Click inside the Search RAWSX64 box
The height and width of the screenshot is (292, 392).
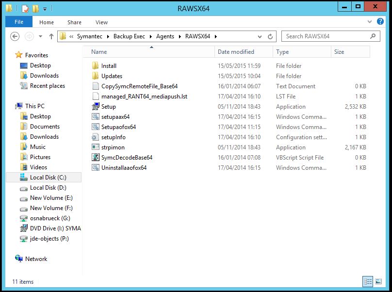point(322,36)
